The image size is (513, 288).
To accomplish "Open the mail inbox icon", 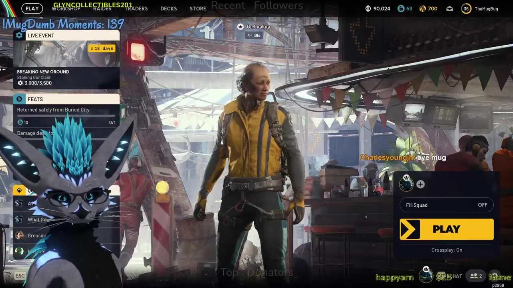I will point(450,8).
